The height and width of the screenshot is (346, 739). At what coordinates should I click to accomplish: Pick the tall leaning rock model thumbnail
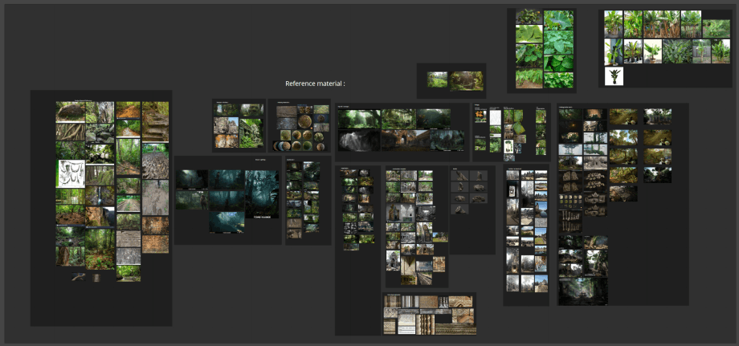[x=461, y=176]
